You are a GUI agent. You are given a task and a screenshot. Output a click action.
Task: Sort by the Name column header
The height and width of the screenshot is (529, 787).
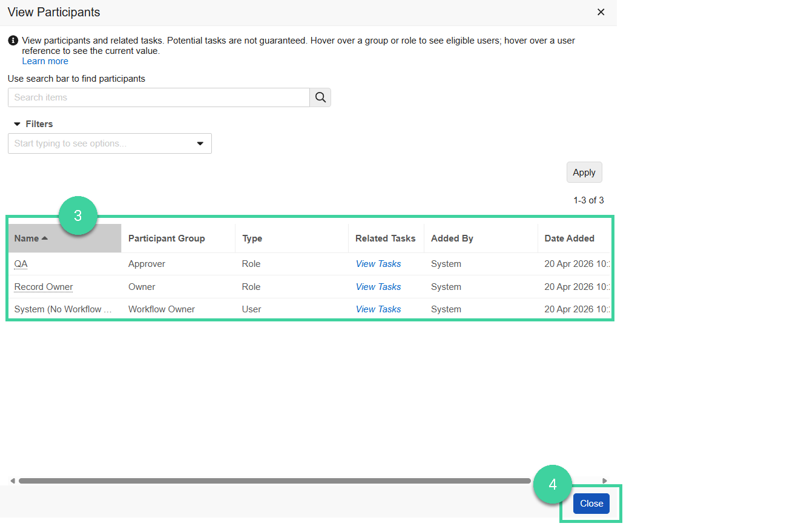pyautogui.click(x=64, y=238)
